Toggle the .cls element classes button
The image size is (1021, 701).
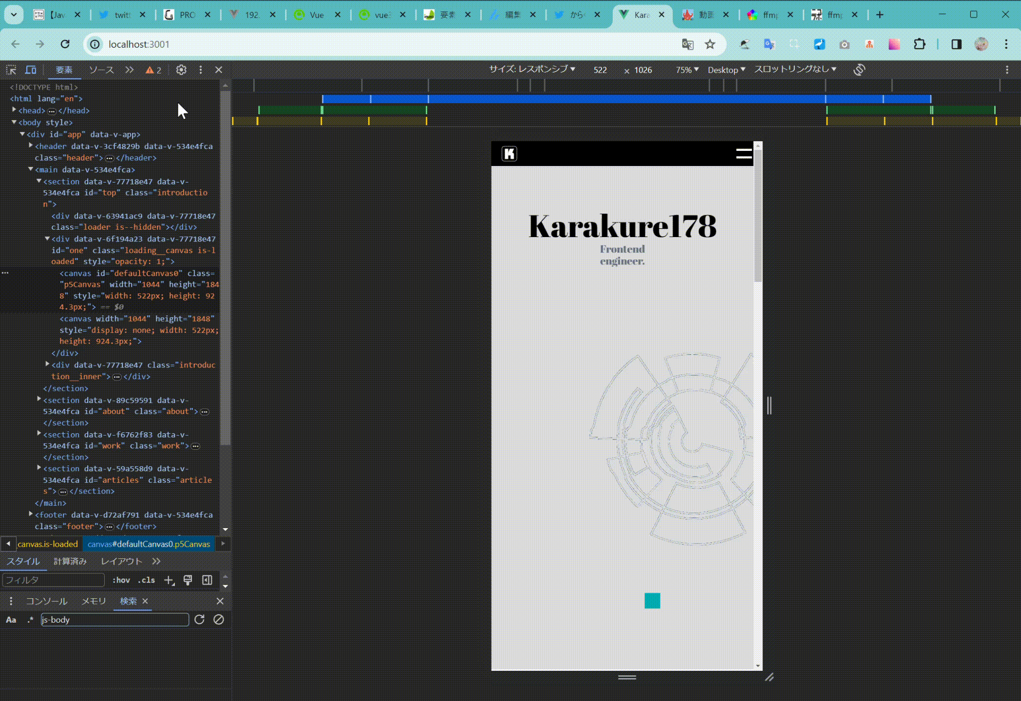tap(146, 580)
